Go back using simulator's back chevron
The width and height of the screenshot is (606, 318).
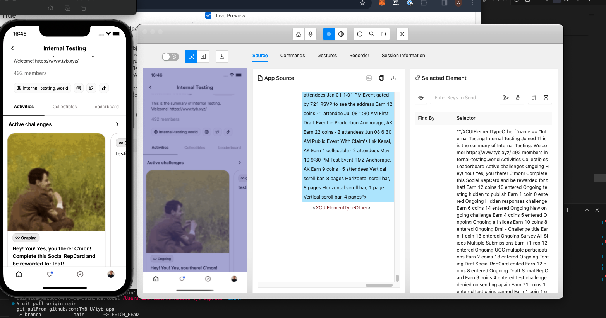click(12, 48)
